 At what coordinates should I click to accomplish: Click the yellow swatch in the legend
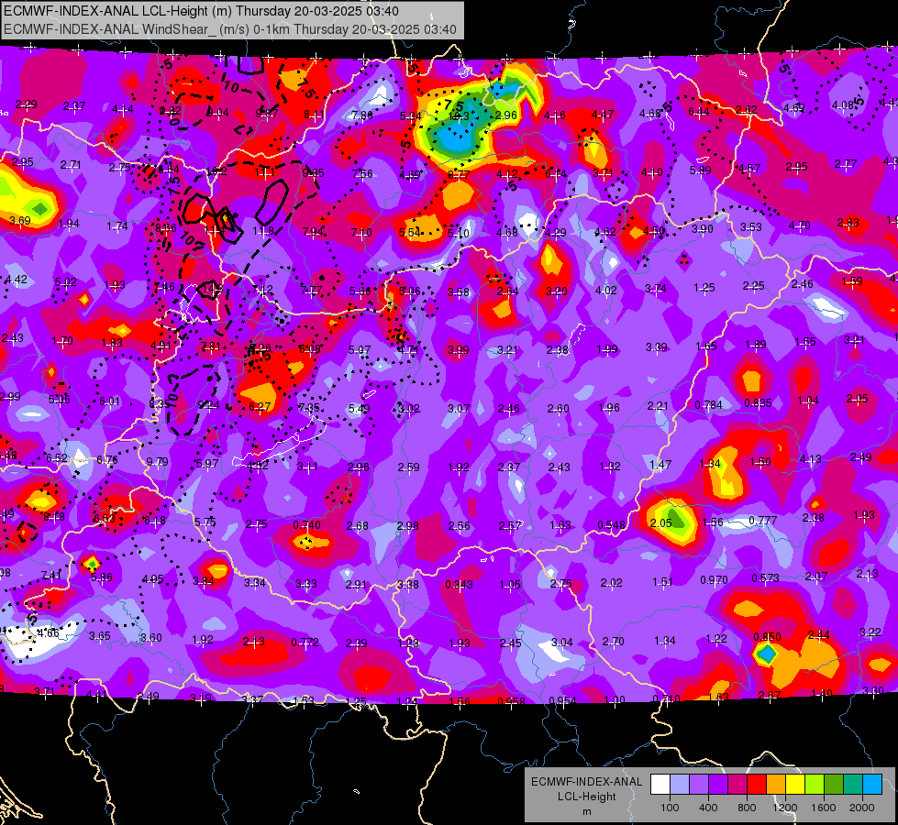[795, 784]
